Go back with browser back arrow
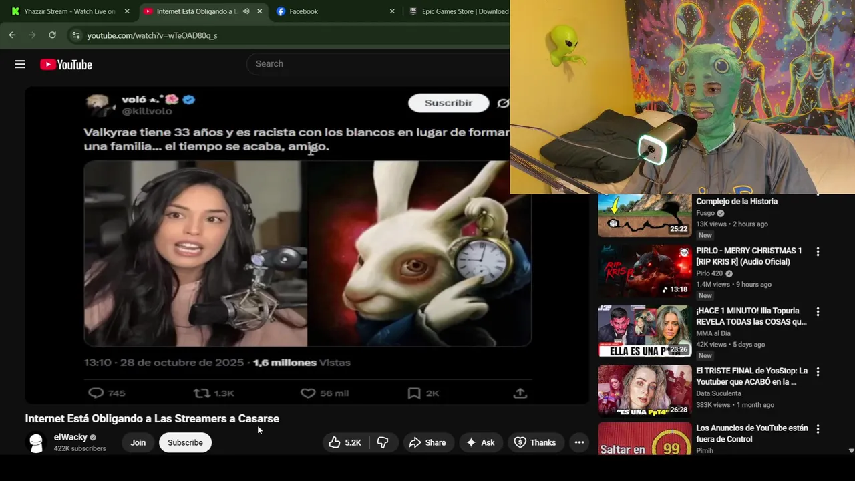This screenshot has height=481, width=855. 12,35
